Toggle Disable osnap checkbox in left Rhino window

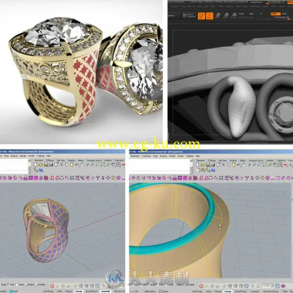pyautogui.click(x=37, y=285)
